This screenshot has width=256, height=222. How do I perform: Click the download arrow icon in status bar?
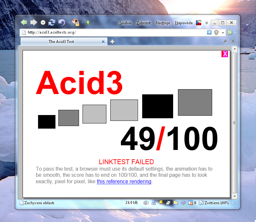pyautogui.click(x=153, y=203)
